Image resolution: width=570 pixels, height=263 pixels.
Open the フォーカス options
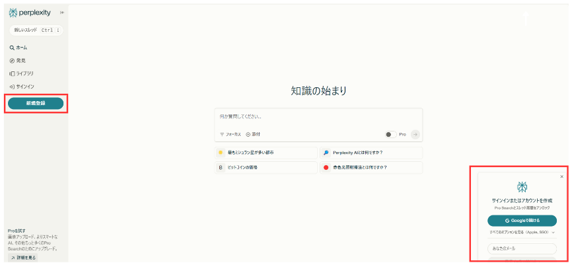(231, 135)
